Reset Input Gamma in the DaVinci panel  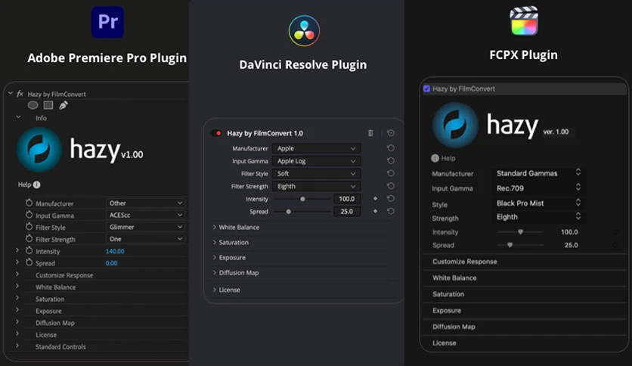coord(390,161)
